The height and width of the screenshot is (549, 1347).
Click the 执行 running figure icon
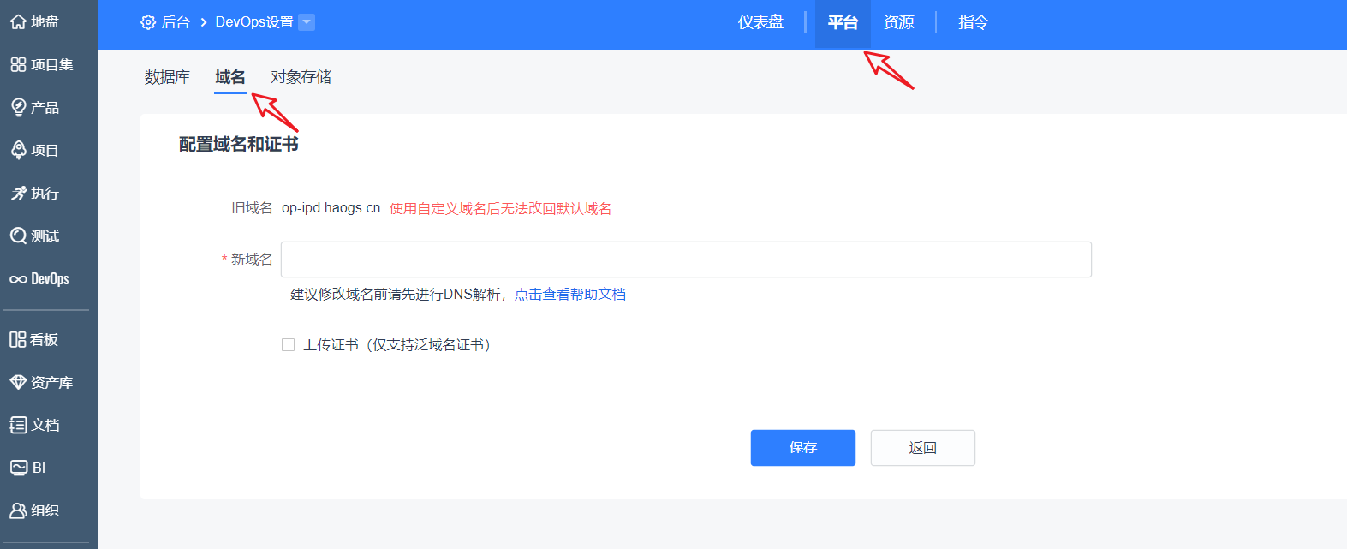click(x=18, y=194)
